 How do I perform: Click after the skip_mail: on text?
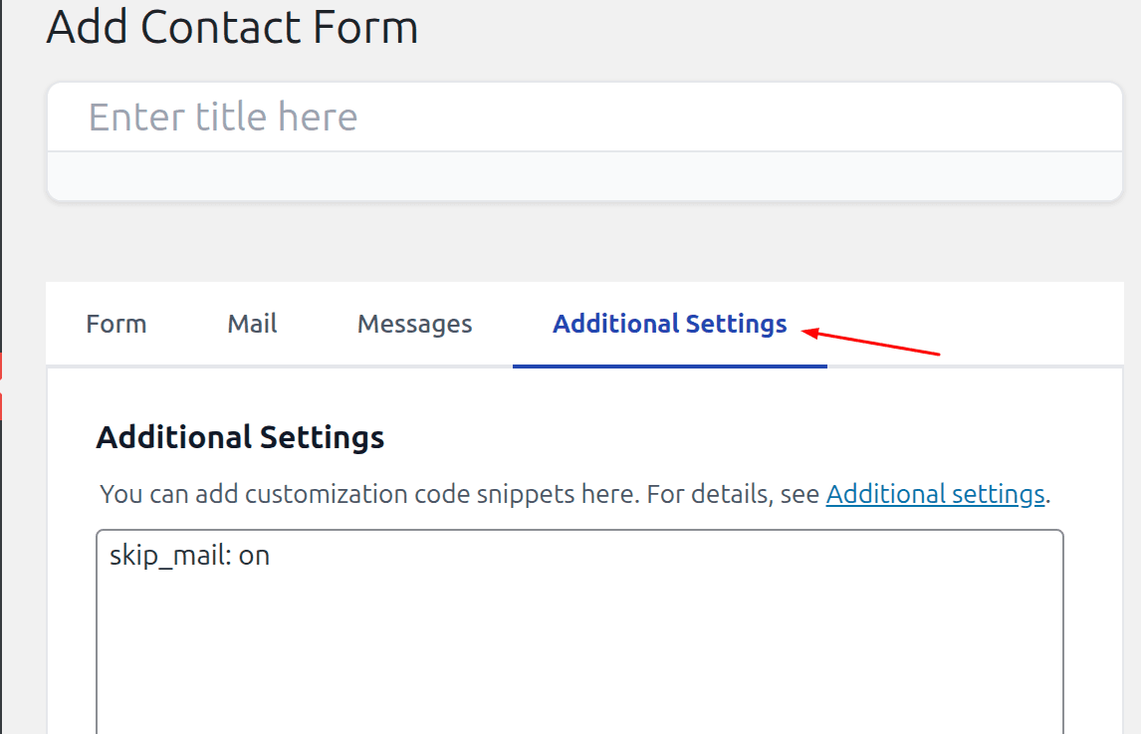tap(274, 555)
